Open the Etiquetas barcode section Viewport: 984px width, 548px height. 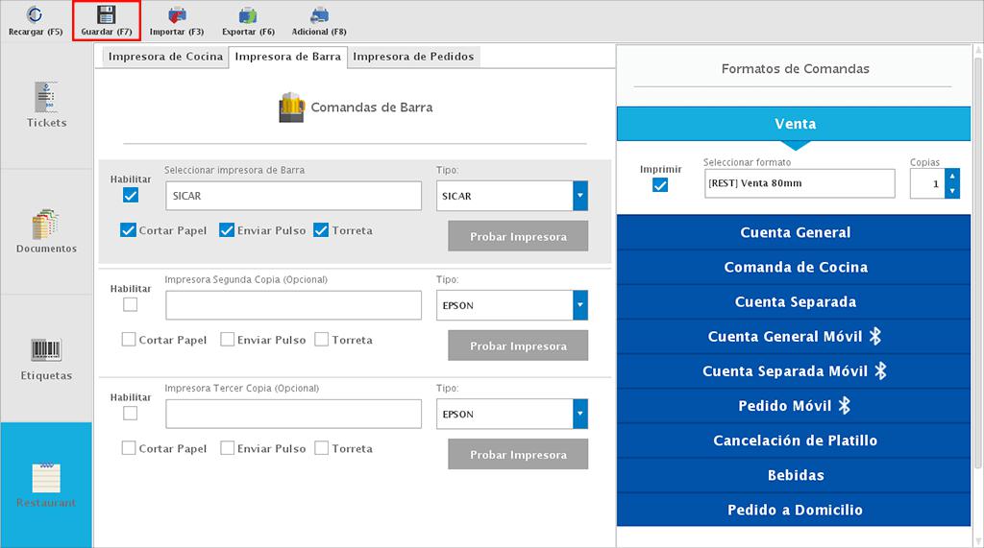click(46, 358)
